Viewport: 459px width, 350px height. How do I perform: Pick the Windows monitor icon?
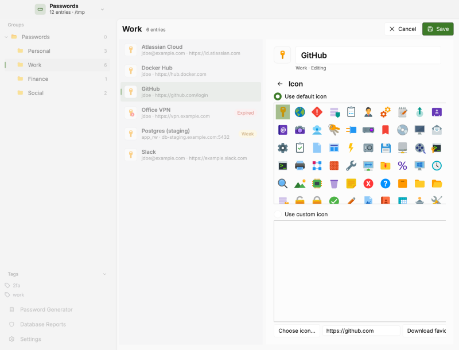tap(420, 166)
